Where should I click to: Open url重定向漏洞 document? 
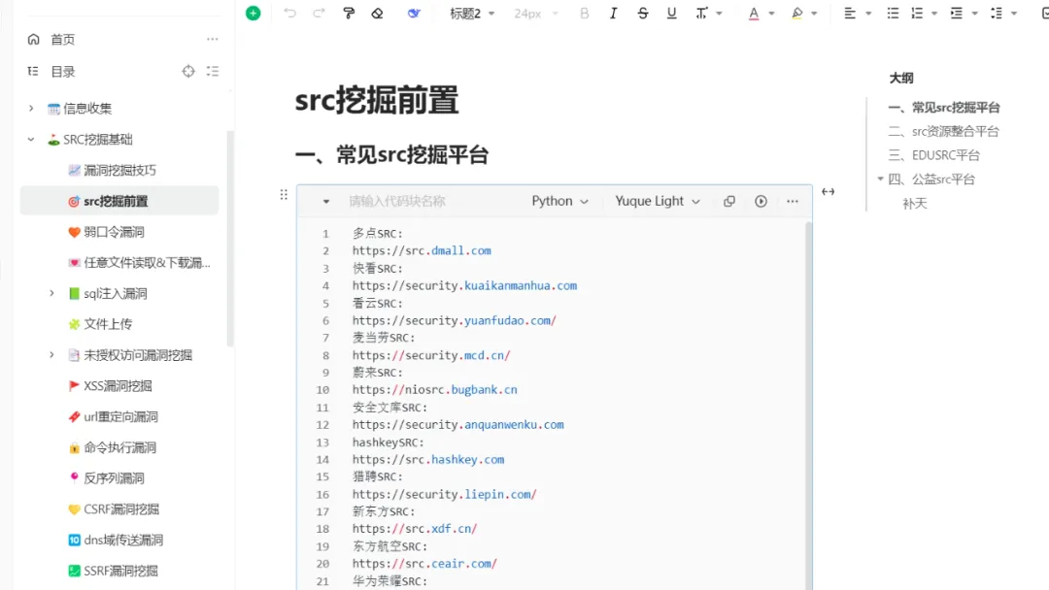120,417
